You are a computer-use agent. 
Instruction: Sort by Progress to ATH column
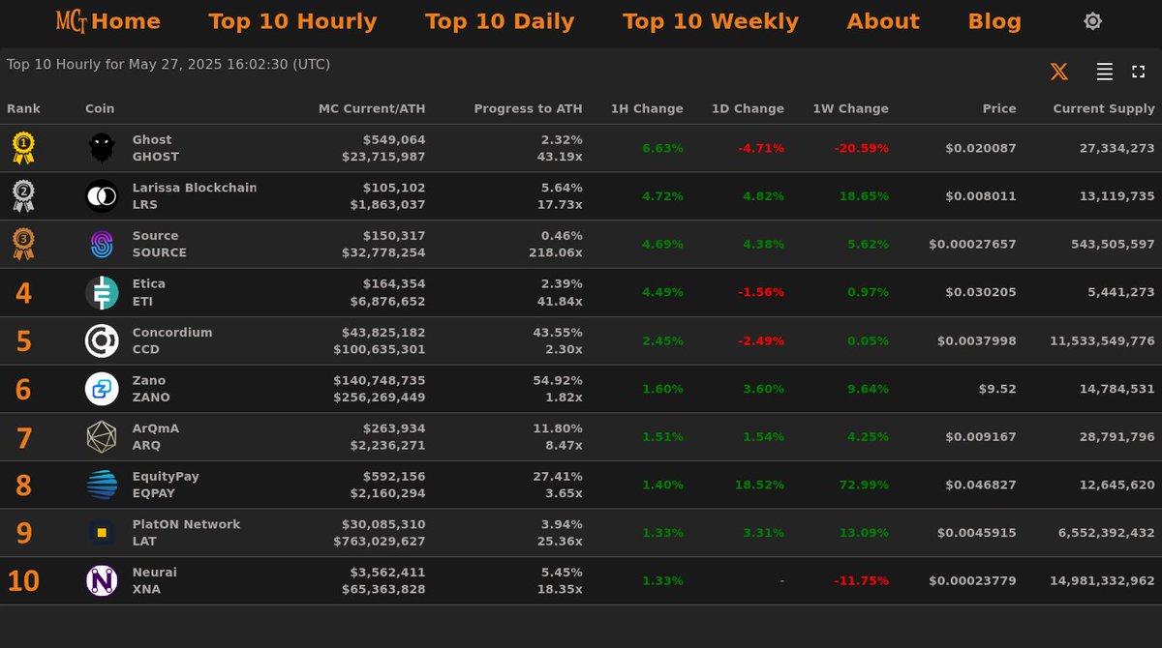point(528,109)
